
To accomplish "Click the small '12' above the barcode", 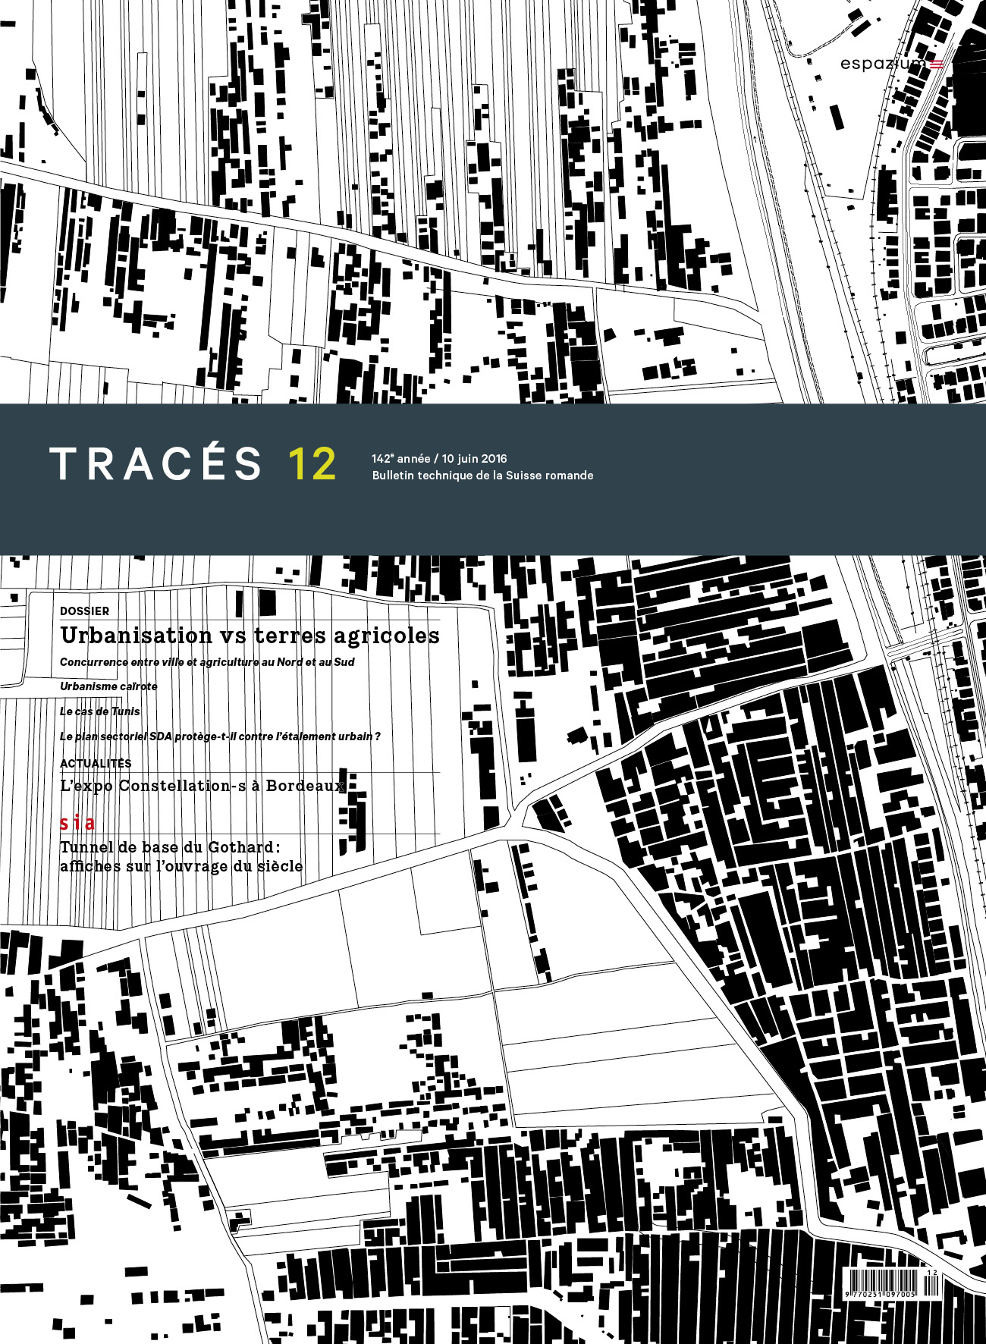I will pyautogui.click(x=931, y=1273).
